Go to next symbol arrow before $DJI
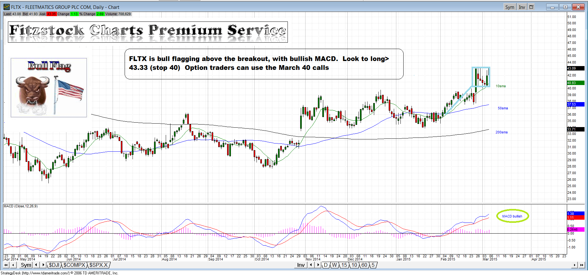 click(x=43, y=265)
